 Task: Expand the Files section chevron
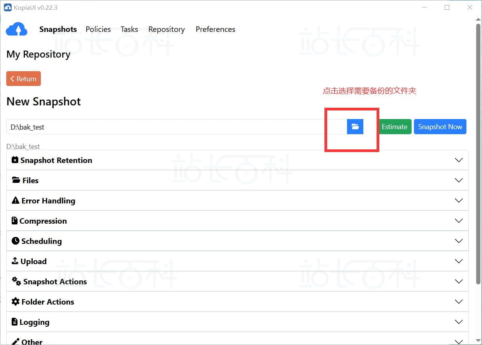(x=459, y=180)
